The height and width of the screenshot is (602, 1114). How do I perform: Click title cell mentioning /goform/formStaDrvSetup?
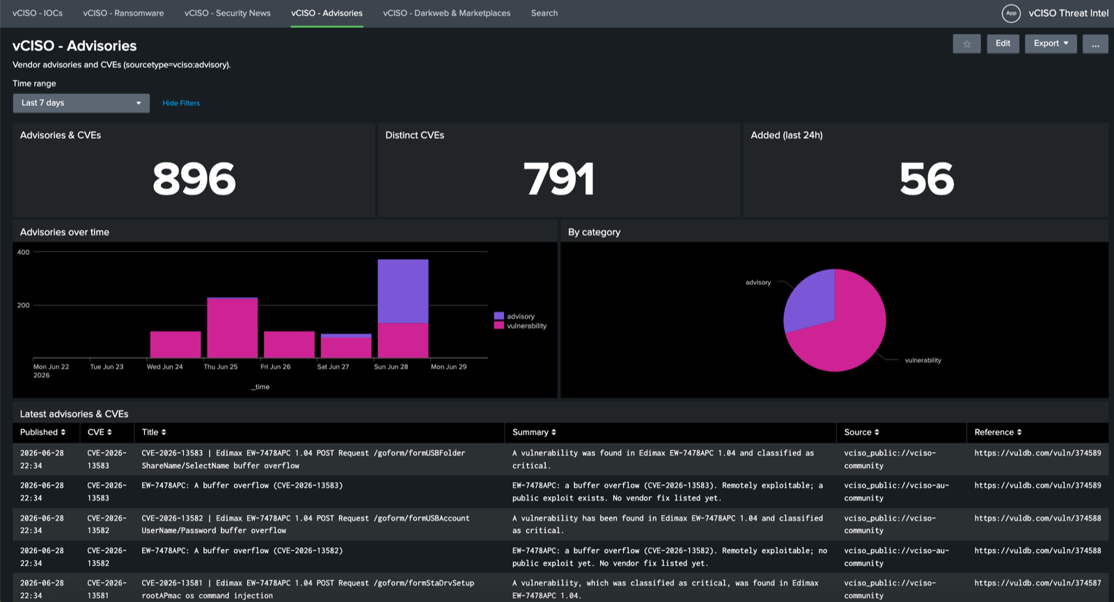[x=308, y=589]
